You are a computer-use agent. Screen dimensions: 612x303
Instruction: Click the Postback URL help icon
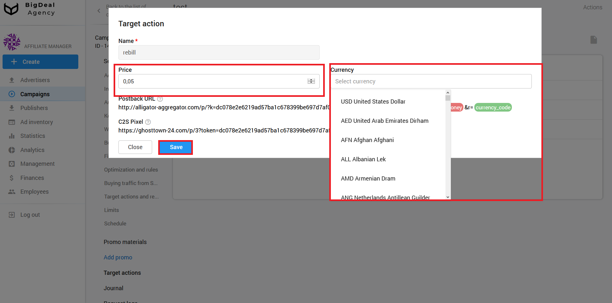pyautogui.click(x=160, y=99)
